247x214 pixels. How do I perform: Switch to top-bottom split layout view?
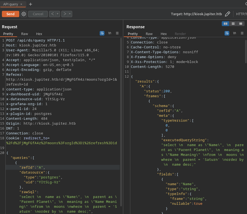pos(233,24)
